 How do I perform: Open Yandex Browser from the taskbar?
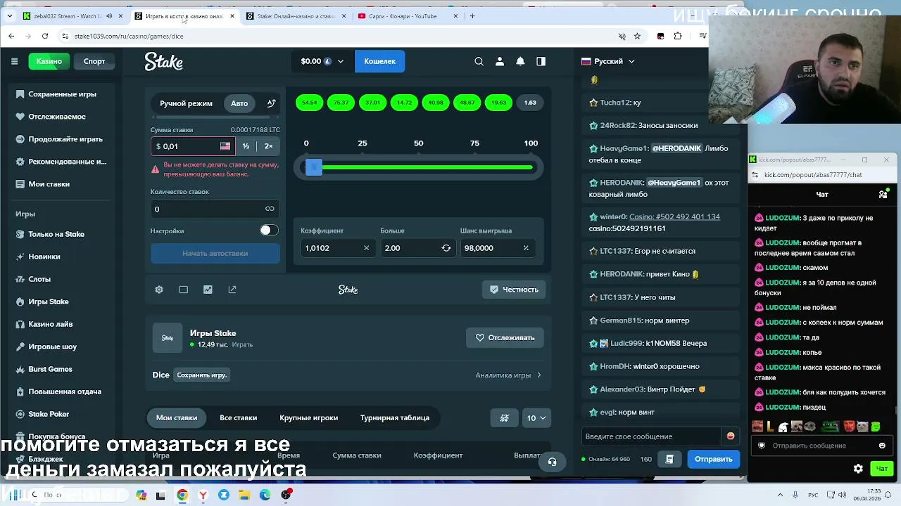pos(203,495)
